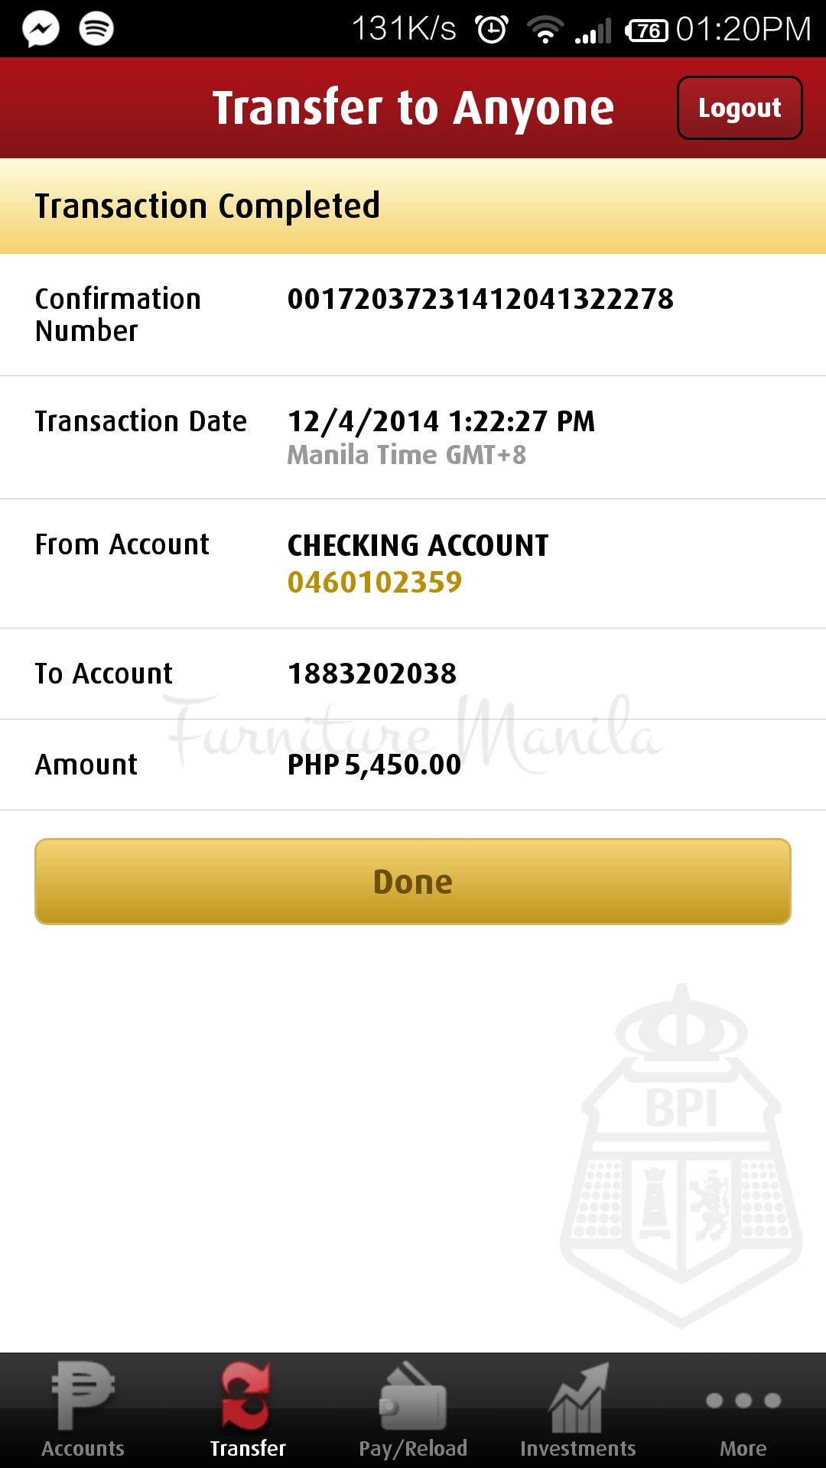Screen dimensions: 826x1468
Task: Tap the alarm clock status icon
Action: point(491,30)
